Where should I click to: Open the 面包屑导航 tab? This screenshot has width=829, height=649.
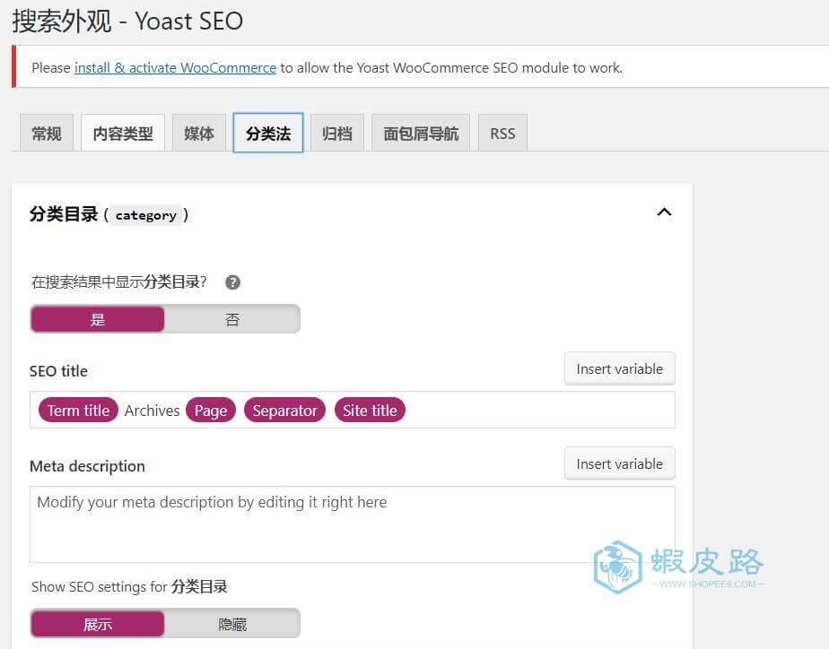[x=421, y=133]
